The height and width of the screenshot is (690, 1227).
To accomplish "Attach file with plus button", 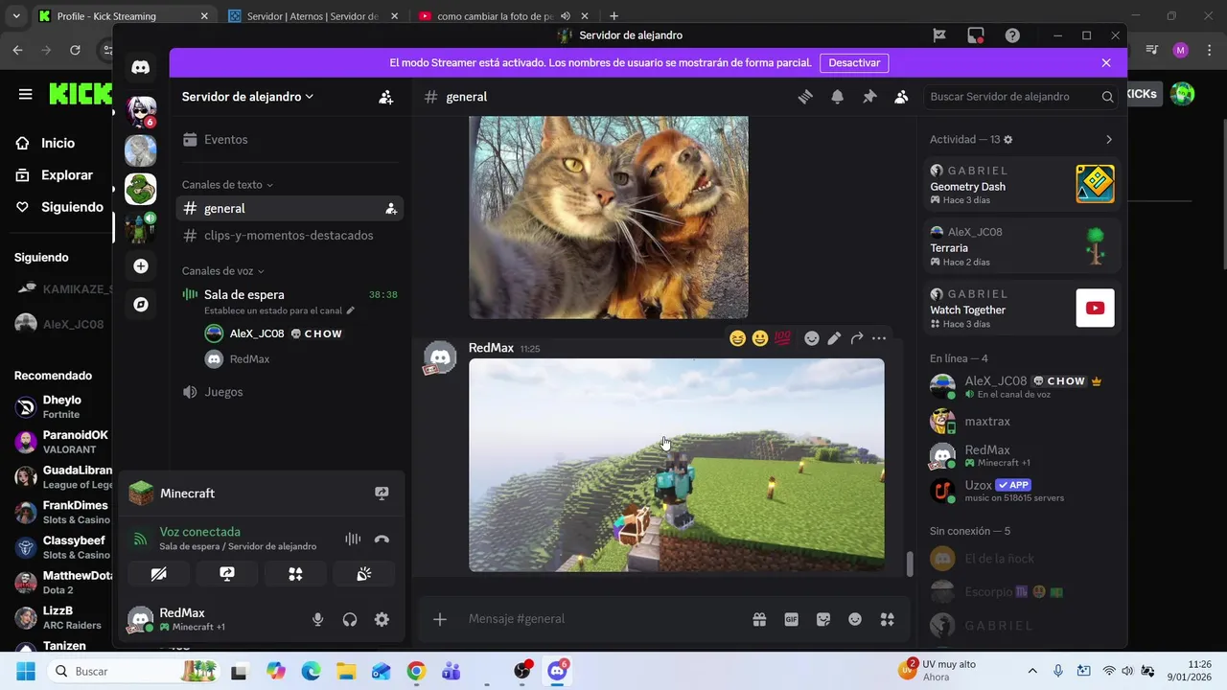I will [440, 619].
